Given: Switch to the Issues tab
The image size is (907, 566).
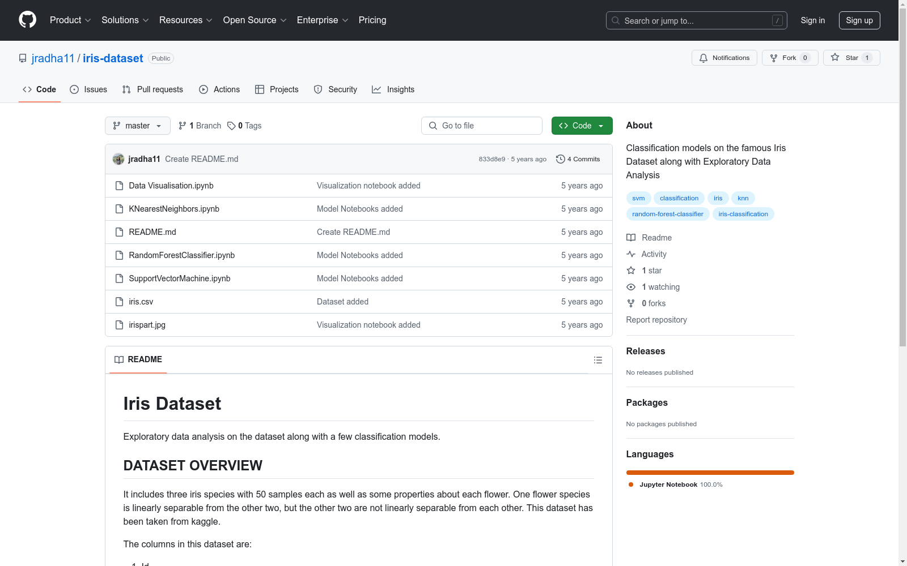Looking at the screenshot, I should tap(88, 89).
